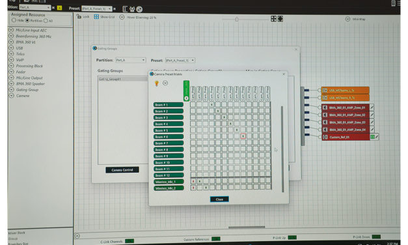The width and height of the screenshot is (408, 245).
Task: Uncheck the Beam # 2 matrix cell marked X
Action: point(218,111)
